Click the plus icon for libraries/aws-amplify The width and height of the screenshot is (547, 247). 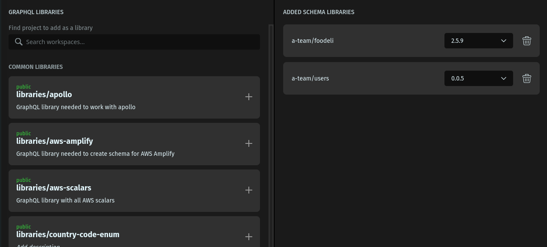click(248, 143)
